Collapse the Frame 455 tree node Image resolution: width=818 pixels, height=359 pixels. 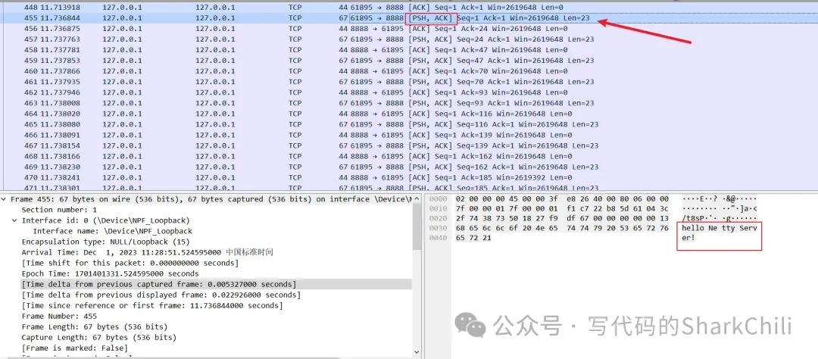click(x=5, y=199)
